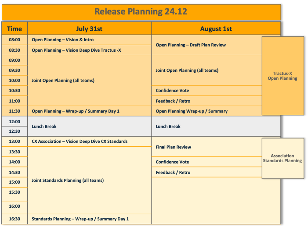Select the Association Standards Planning side box
Image resolution: width=308 pixels, height=227 pixels.
(283, 158)
